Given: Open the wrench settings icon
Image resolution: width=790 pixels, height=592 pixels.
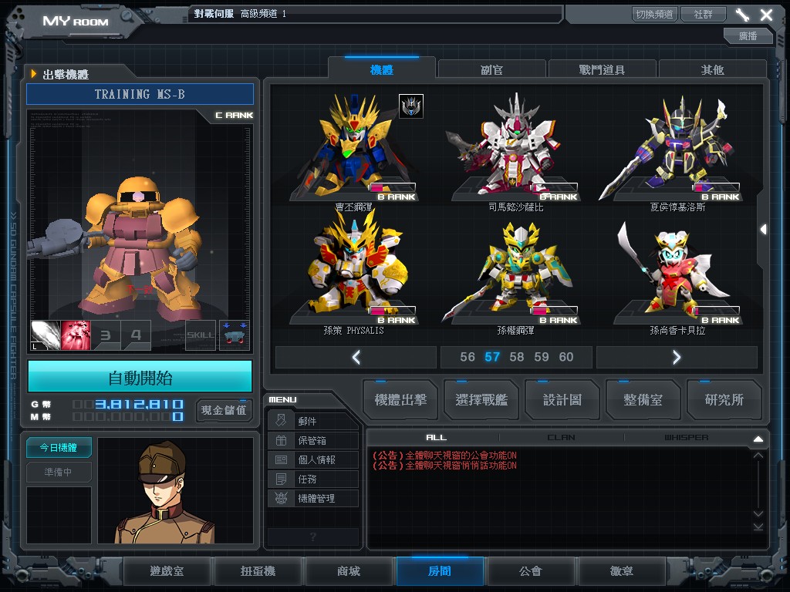Looking at the screenshot, I should click(x=742, y=15).
